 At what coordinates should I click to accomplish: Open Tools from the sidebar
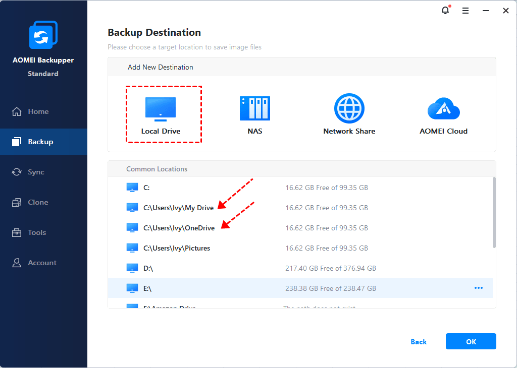click(x=37, y=232)
